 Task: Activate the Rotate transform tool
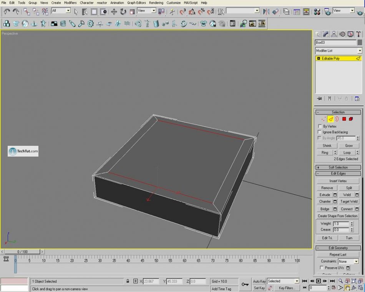tap(123, 12)
